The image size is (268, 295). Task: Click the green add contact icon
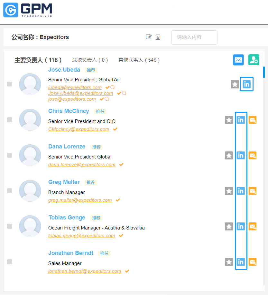point(254,60)
